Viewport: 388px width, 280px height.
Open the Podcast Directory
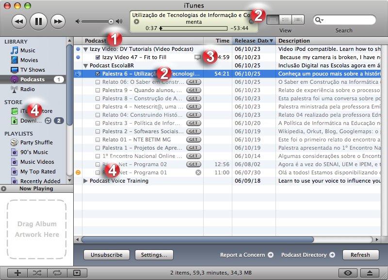tap(308, 255)
